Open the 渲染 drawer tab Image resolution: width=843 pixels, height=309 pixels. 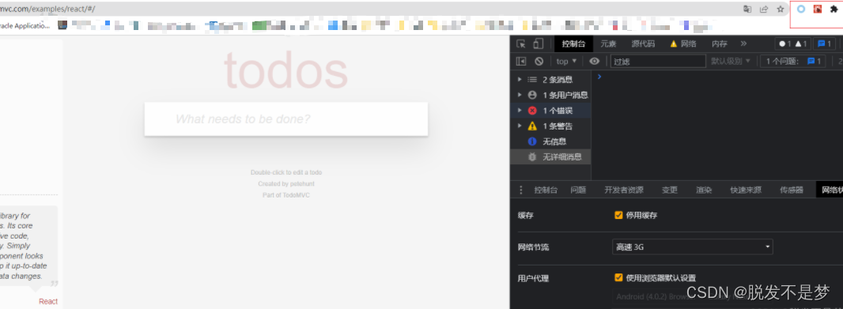tap(704, 190)
